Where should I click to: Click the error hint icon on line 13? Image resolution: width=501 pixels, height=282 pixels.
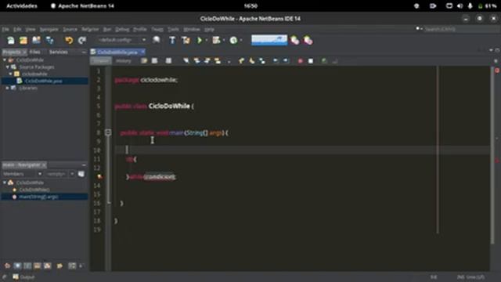[99, 176]
